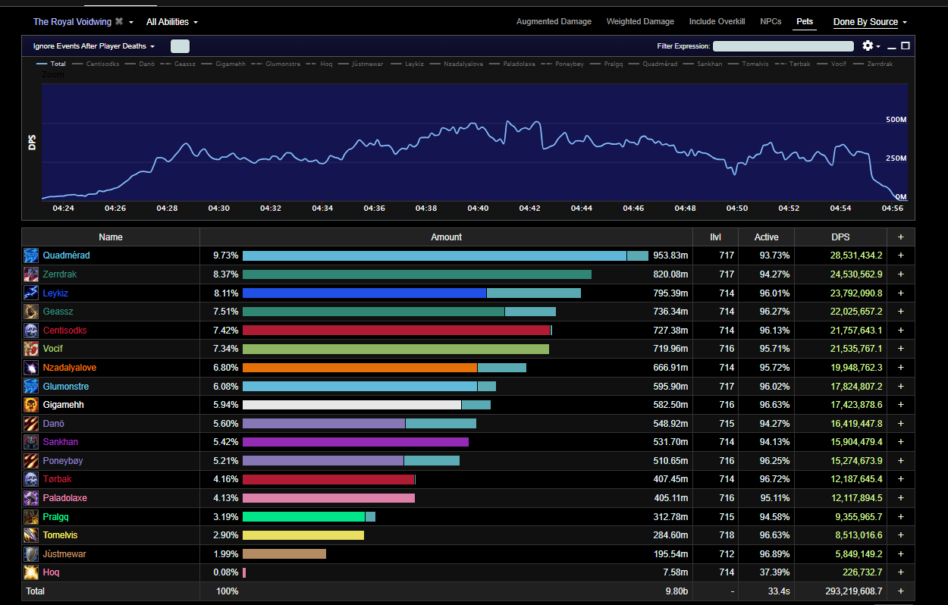Image resolution: width=948 pixels, height=605 pixels.
Task: Sort table by Name column
Action: coord(111,237)
